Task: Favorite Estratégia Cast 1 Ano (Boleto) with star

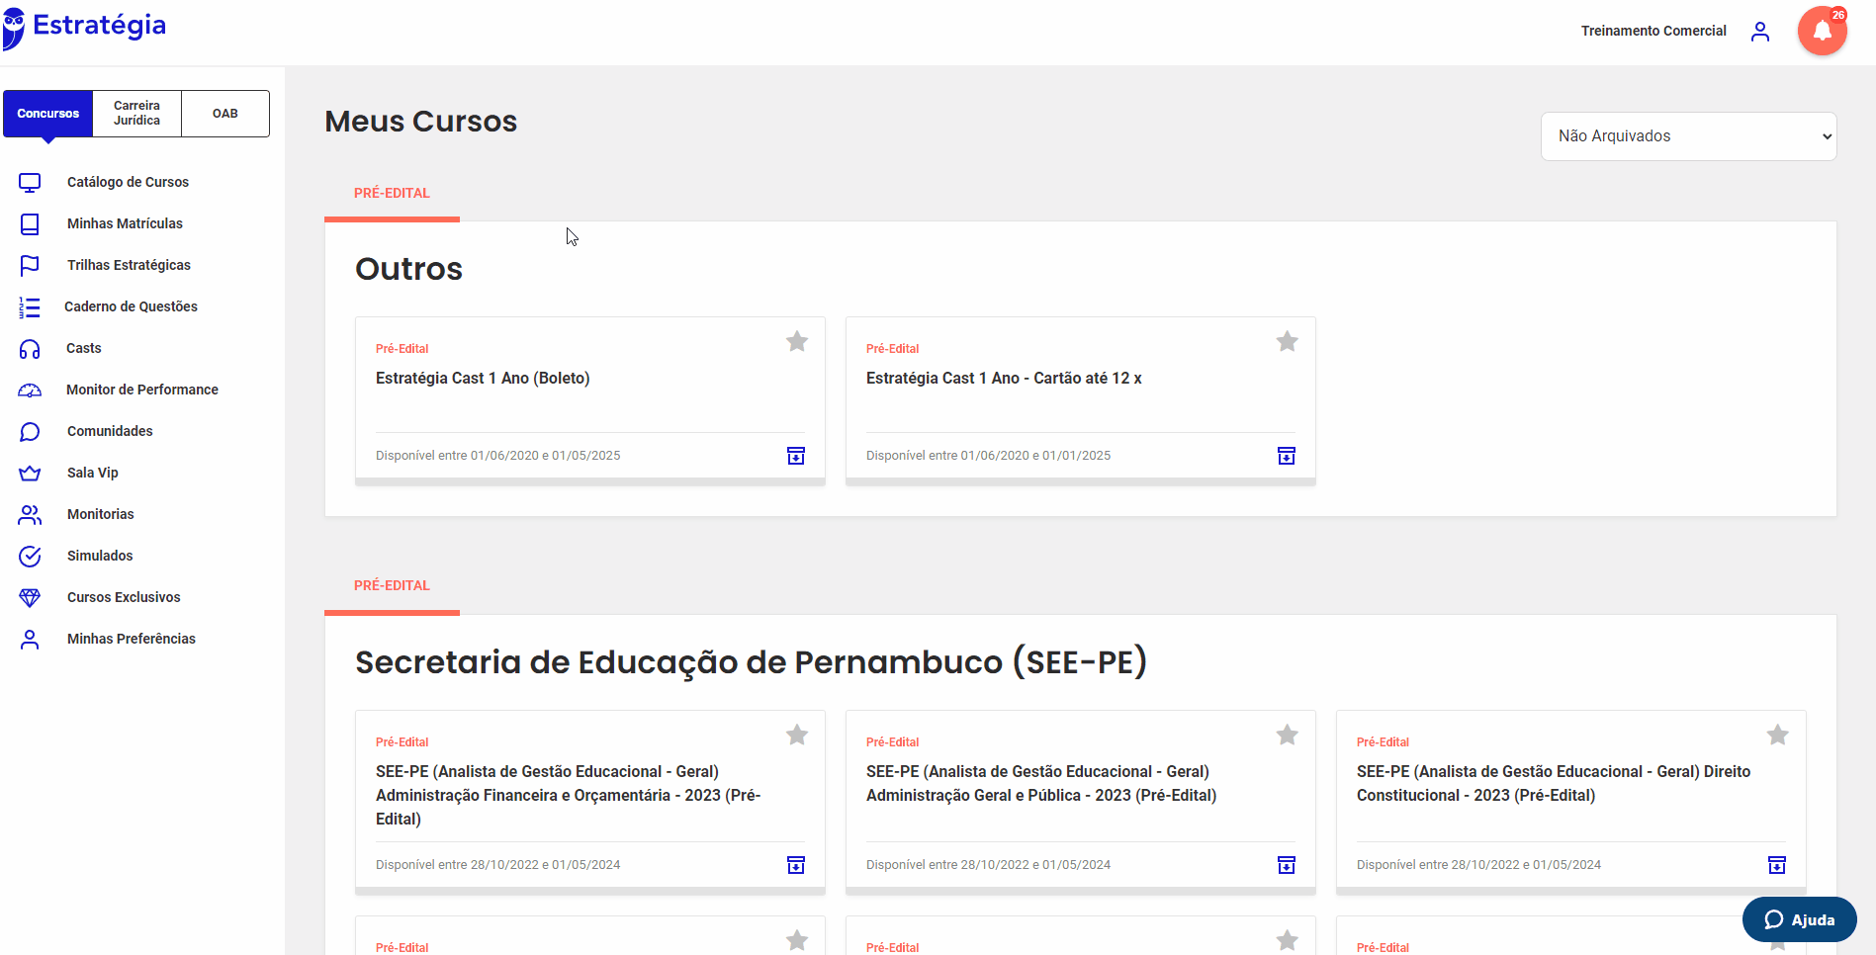Action: 797,342
